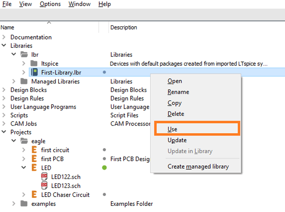Expand the Design Rules node

[4, 98]
